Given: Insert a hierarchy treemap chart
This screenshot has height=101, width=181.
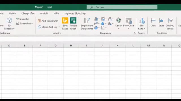Looking at the screenshot, I should [x=103, y=19].
